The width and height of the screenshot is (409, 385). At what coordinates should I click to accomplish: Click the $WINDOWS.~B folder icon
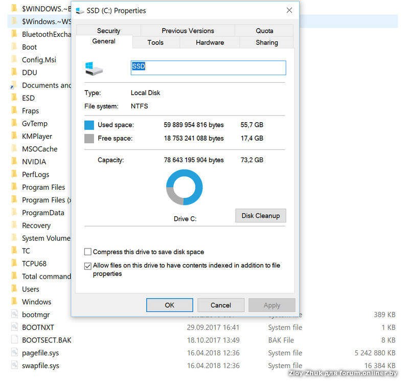14,9
